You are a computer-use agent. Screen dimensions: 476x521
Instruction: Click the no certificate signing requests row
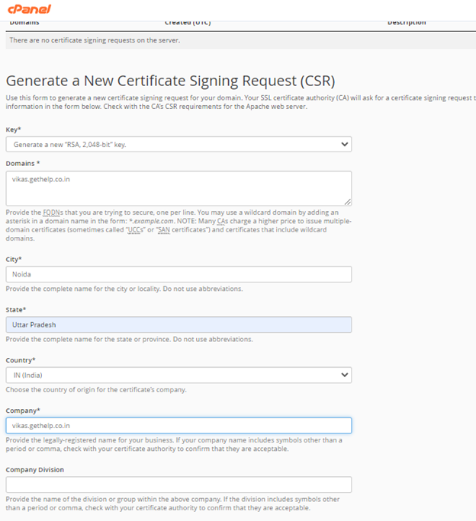[95, 40]
